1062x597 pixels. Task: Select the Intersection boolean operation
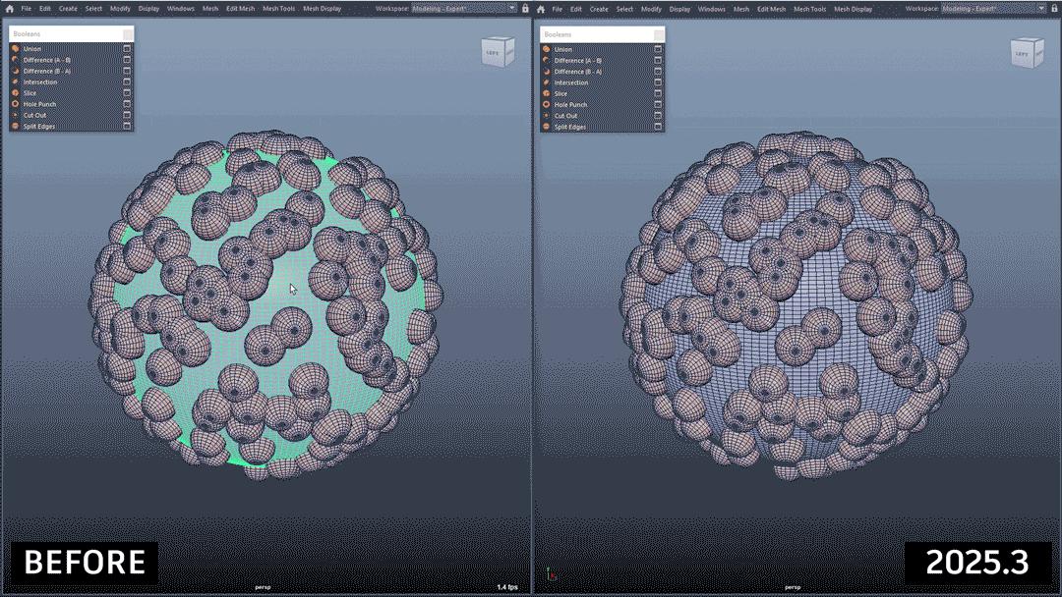(39, 82)
